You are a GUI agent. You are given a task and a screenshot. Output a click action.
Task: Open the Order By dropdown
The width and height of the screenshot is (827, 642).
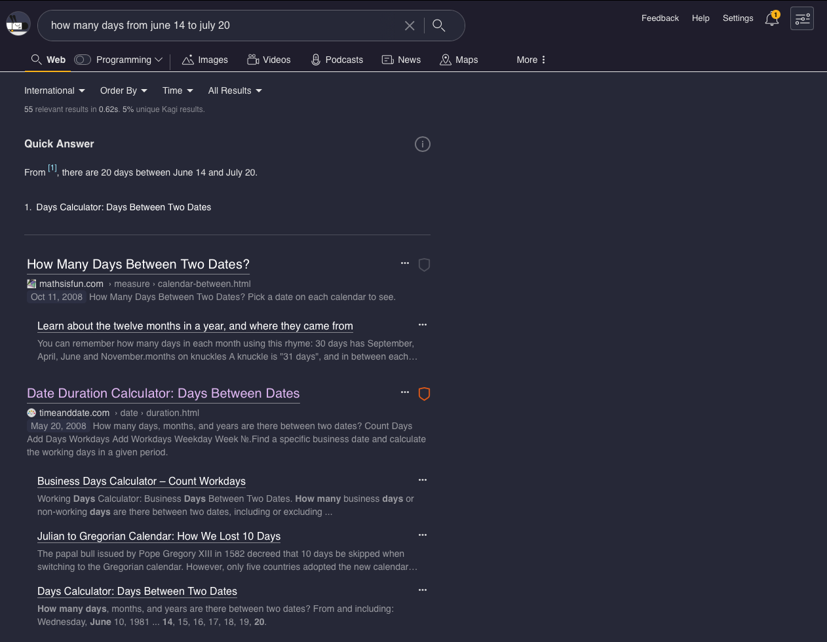point(123,90)
